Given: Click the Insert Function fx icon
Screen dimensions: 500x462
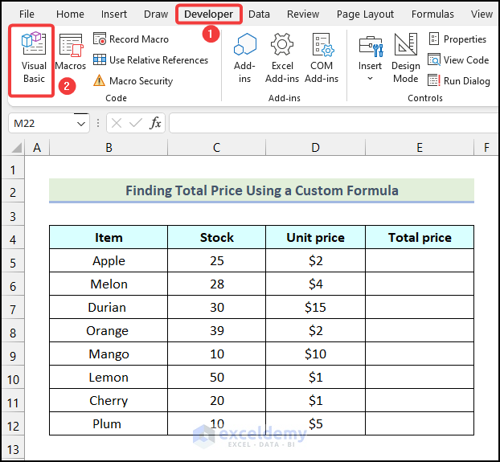Looking at the screenshot, I should pos(156,123).
